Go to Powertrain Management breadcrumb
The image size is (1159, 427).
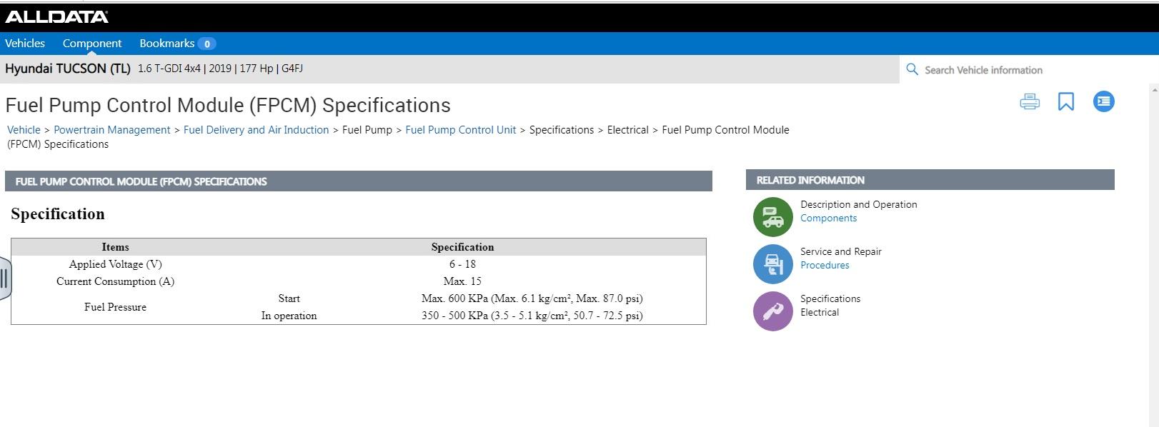tap(112, 130)
